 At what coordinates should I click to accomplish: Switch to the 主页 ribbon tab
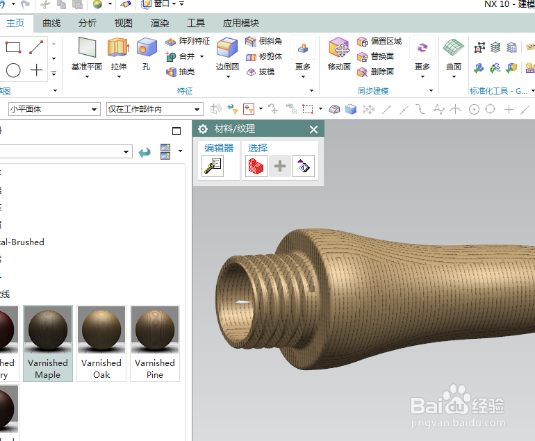click(16, 23)
